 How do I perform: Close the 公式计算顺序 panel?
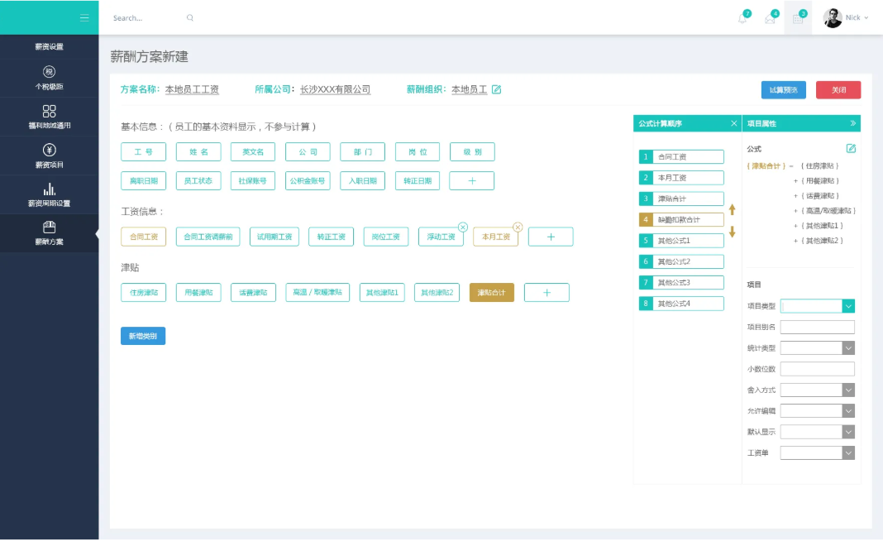tap(734, 123)
